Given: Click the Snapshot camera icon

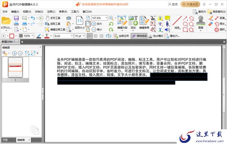Looking at the screenshot, I should (x=68, y=18).
